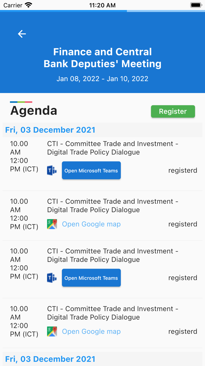Follow the Open Google map link in second item
Image resolution: width=205 pixels, height=366 pixels.
pyautogui.click(x=91, y=224)
